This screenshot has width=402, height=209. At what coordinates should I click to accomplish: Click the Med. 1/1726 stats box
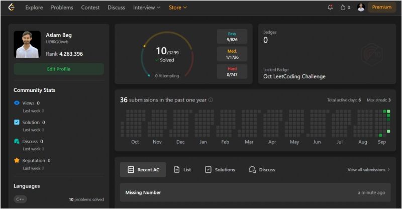(x=232, y=54)
